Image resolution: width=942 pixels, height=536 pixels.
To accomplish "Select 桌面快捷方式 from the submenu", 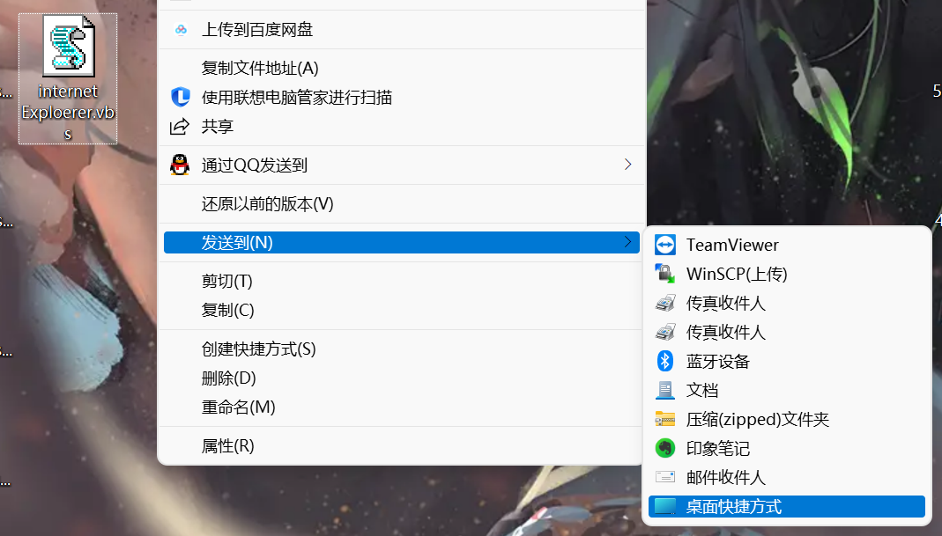I will tap(733, 506).
